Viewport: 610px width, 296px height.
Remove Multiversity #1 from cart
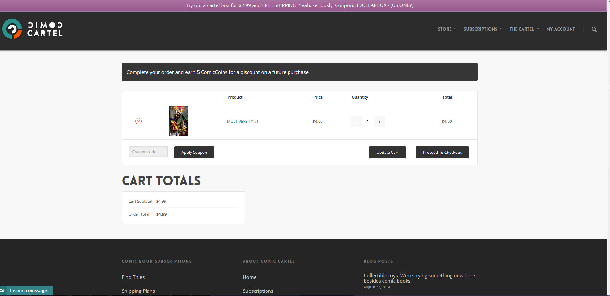(138, 121)
